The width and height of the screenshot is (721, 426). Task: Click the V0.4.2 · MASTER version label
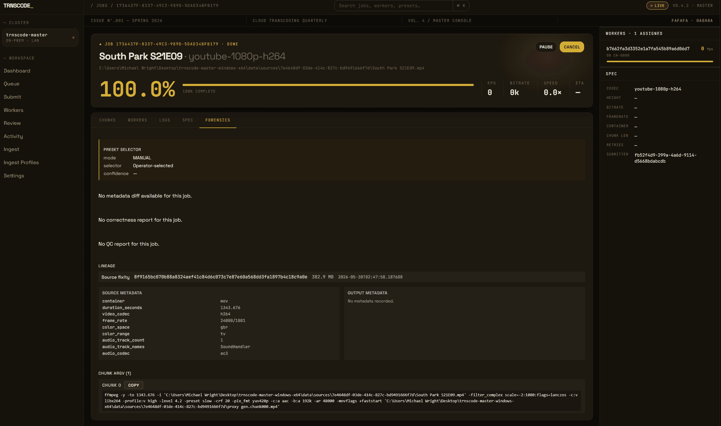coord(693,5)
